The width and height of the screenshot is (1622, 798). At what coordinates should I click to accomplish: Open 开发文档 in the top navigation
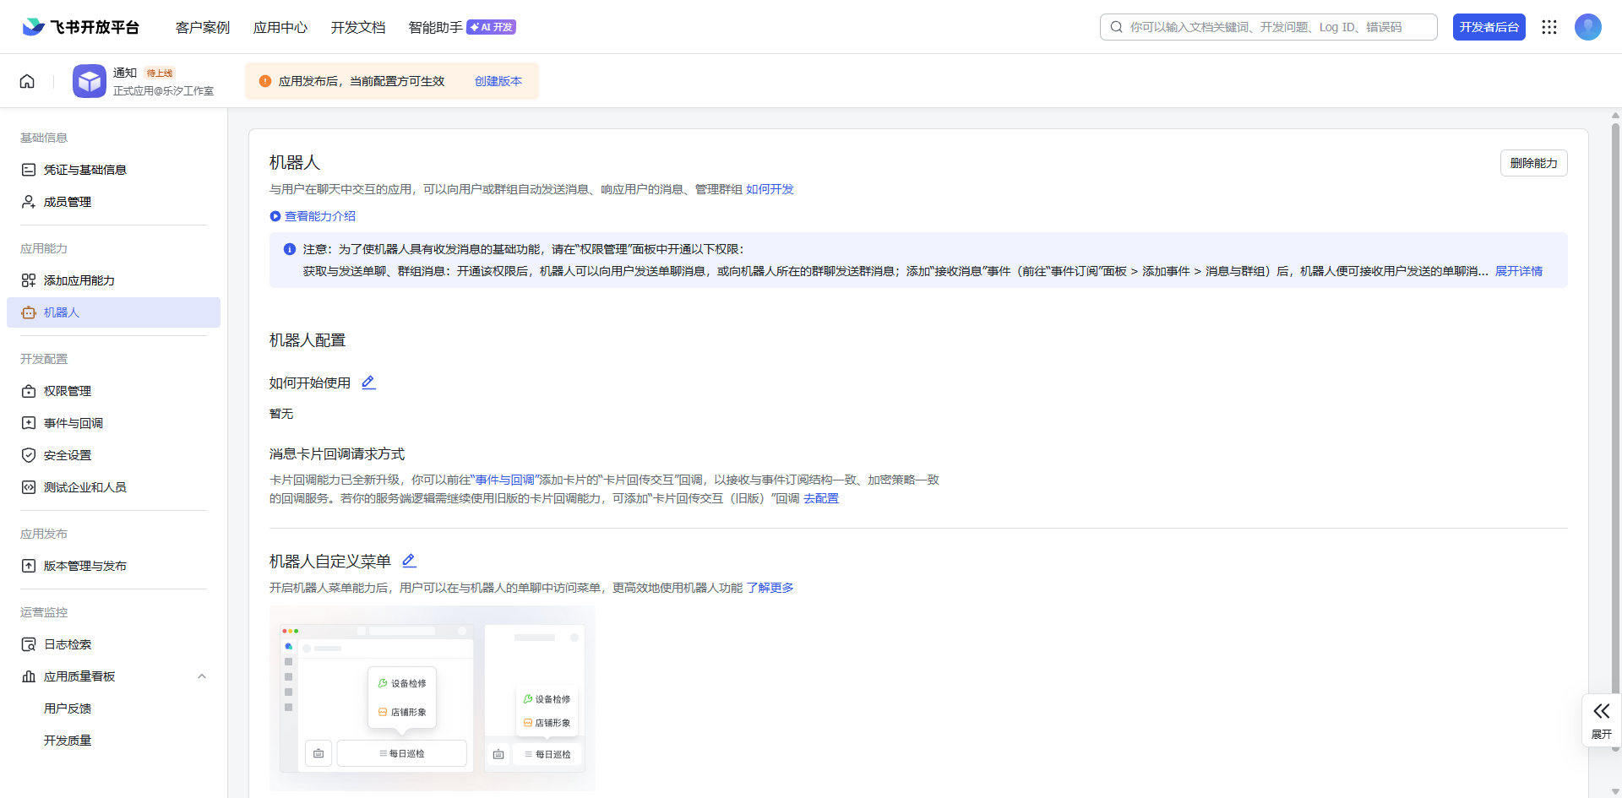tap(357, 27)
